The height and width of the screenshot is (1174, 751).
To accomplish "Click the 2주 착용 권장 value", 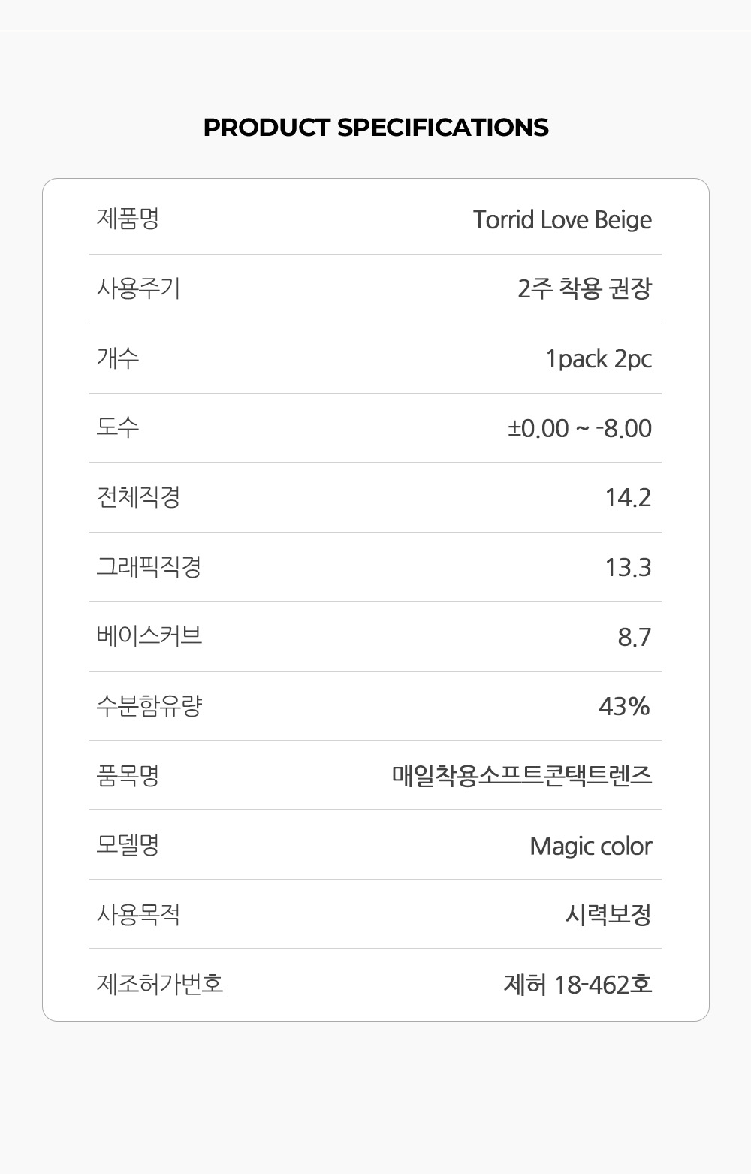I will [584, 288].
